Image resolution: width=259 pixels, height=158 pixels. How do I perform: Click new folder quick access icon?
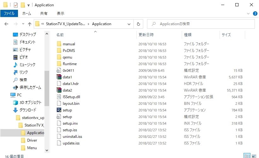[23, 5]
